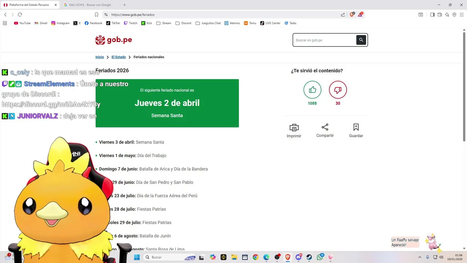The height and width of the screenshot is (263, 467).
Task: Click the Buscar en gob.pe search field
Action: [325, 40]
